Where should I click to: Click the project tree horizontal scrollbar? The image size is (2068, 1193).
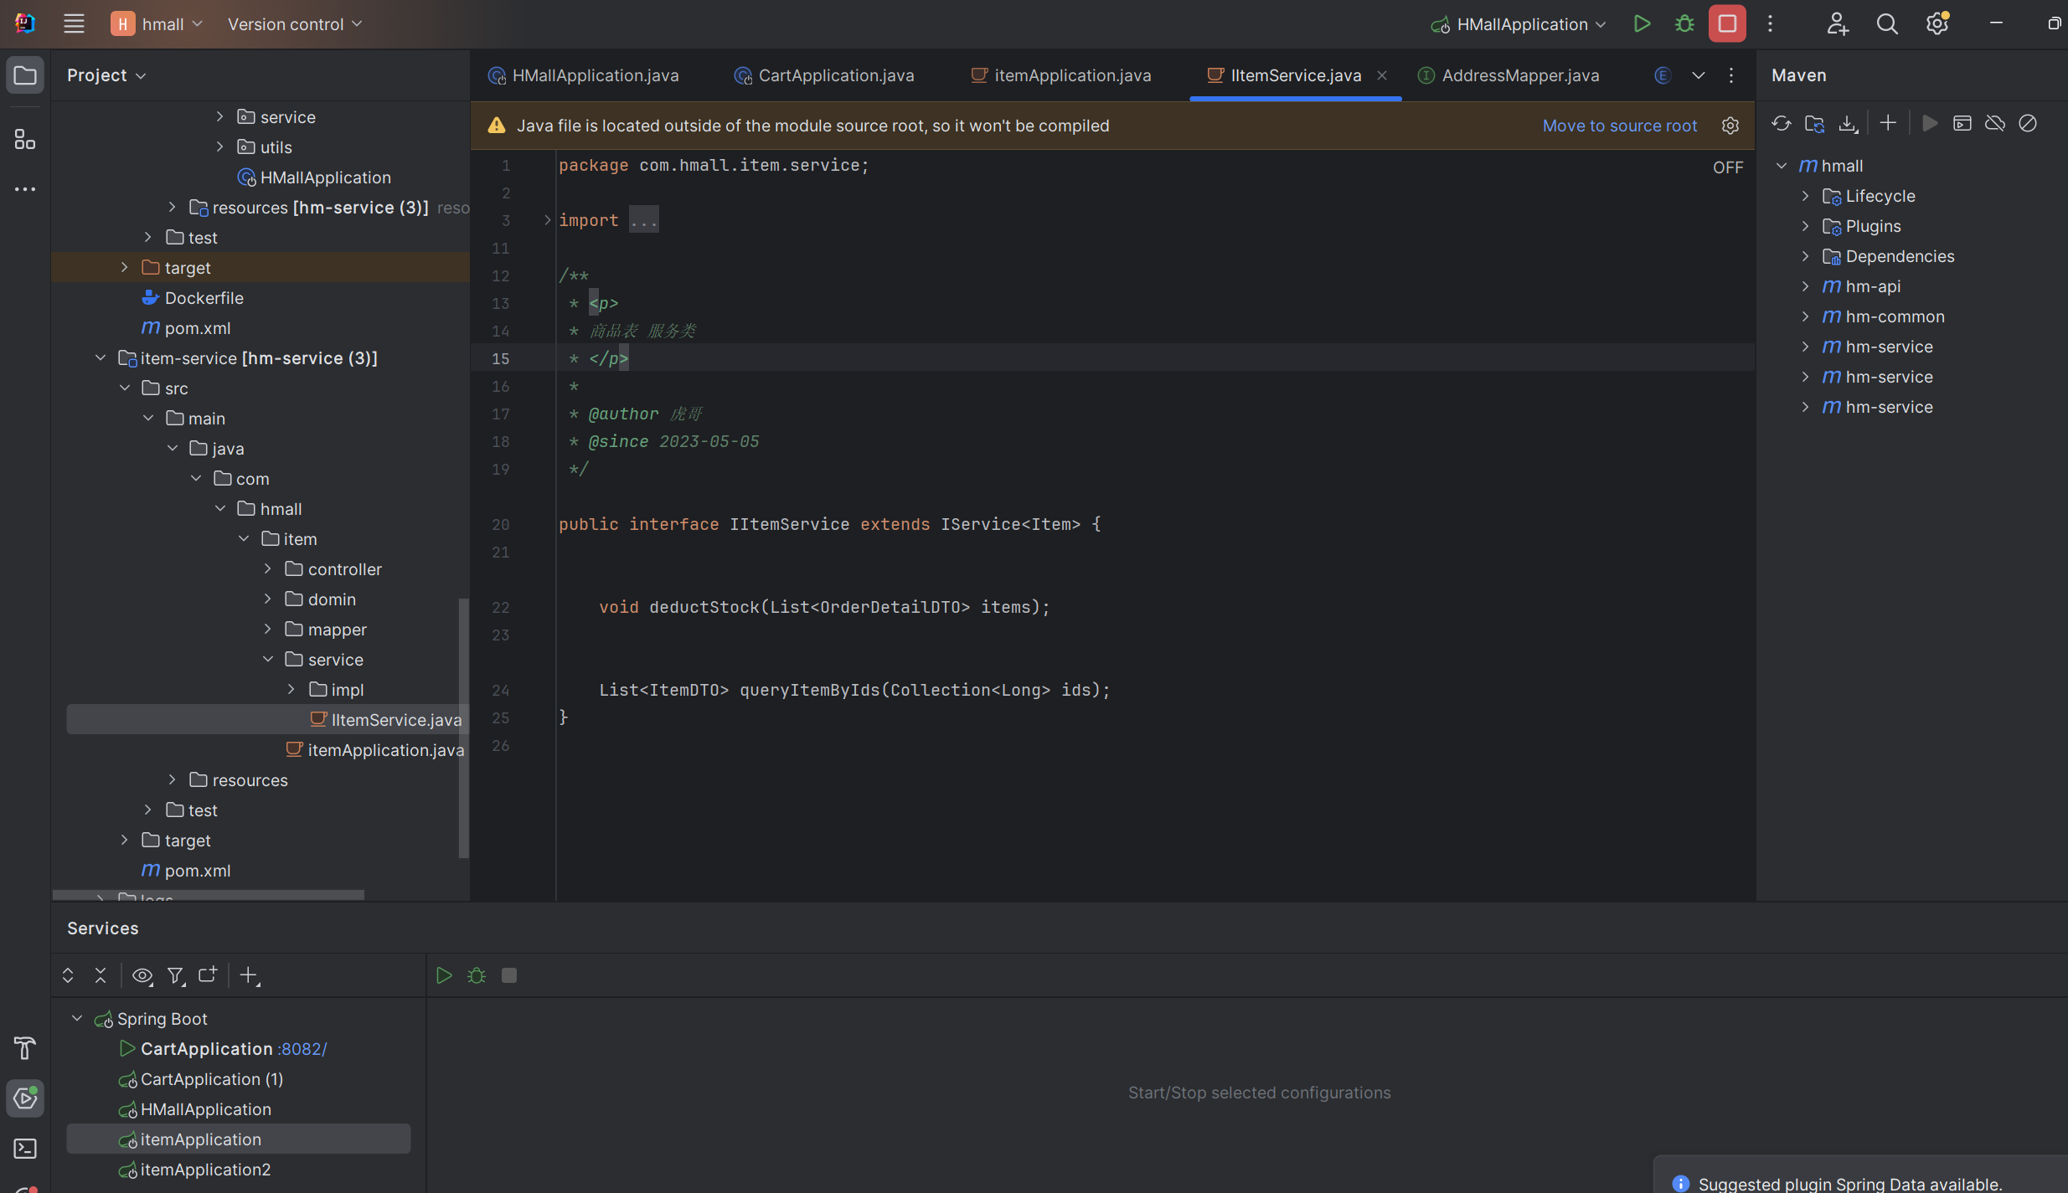point(208,895)
